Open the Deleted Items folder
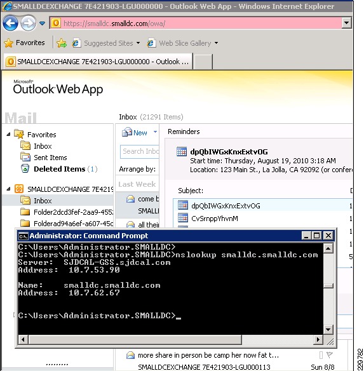 pyautogui.click(x=59, y=169)
